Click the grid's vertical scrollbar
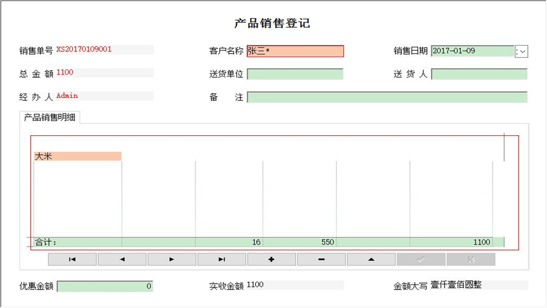This screenshot has height=308, width=547. click(504, 148)
